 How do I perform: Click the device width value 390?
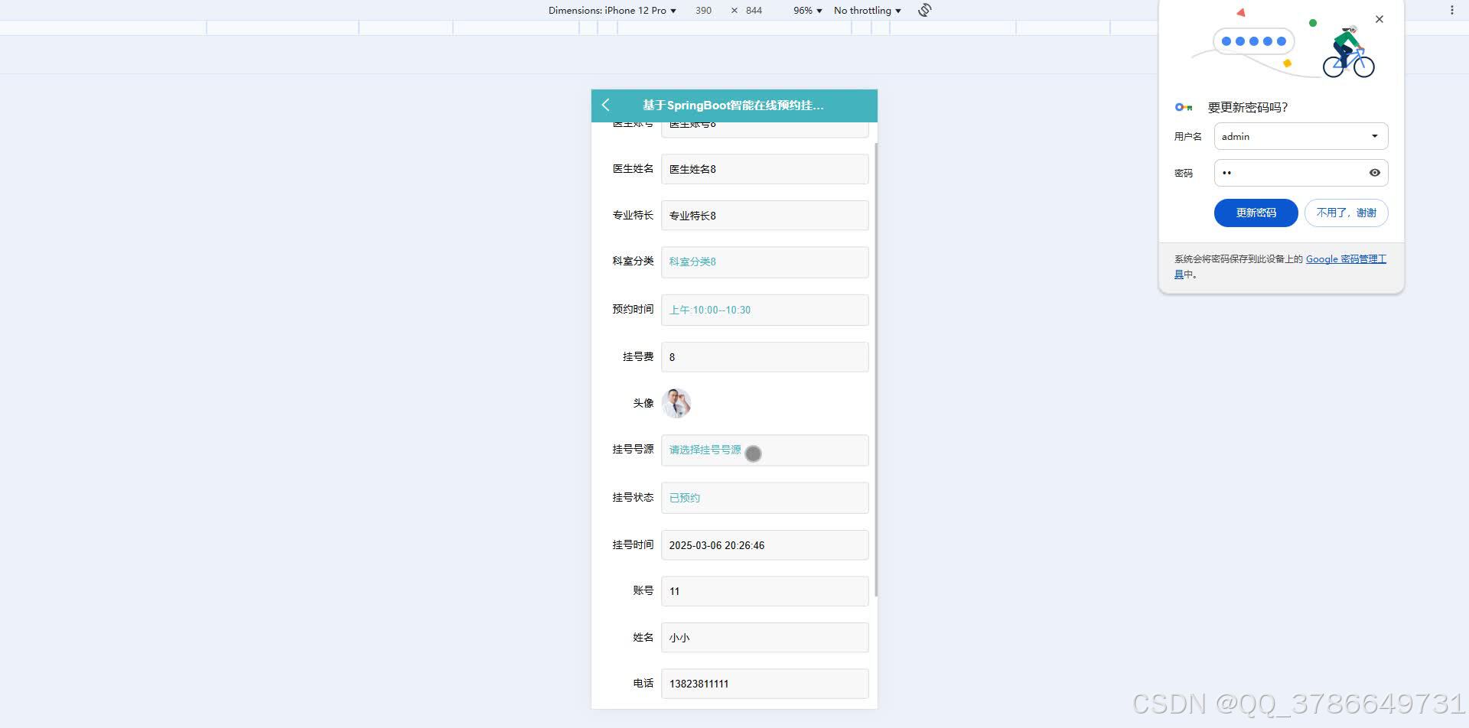(x=703, y=10)
